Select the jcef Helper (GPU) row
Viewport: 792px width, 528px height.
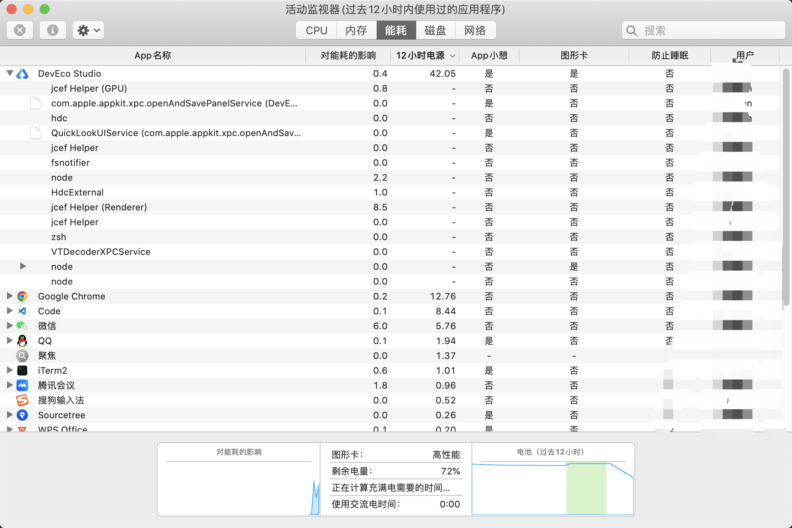coord(390,88)
